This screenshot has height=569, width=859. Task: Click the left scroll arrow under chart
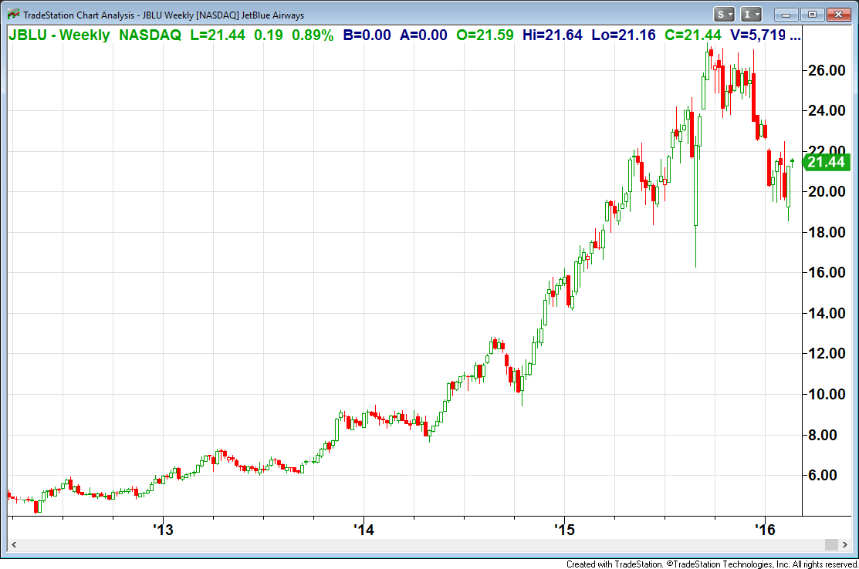click(x=14, y=544)
